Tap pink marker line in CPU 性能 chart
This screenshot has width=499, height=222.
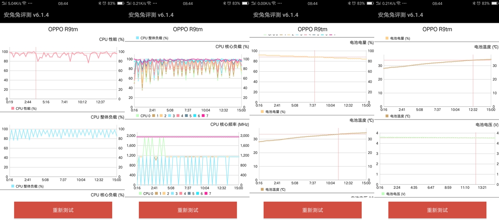pyautogui.click(x=36, y=73)
